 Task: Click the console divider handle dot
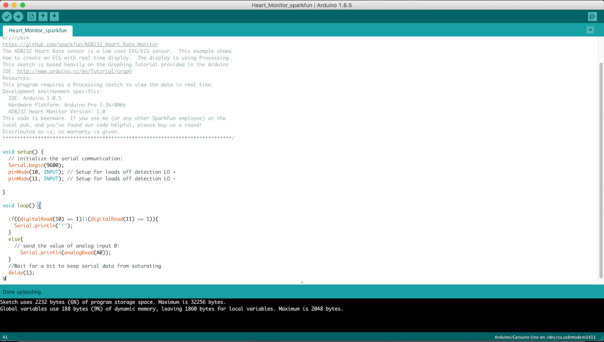(302, 282)
